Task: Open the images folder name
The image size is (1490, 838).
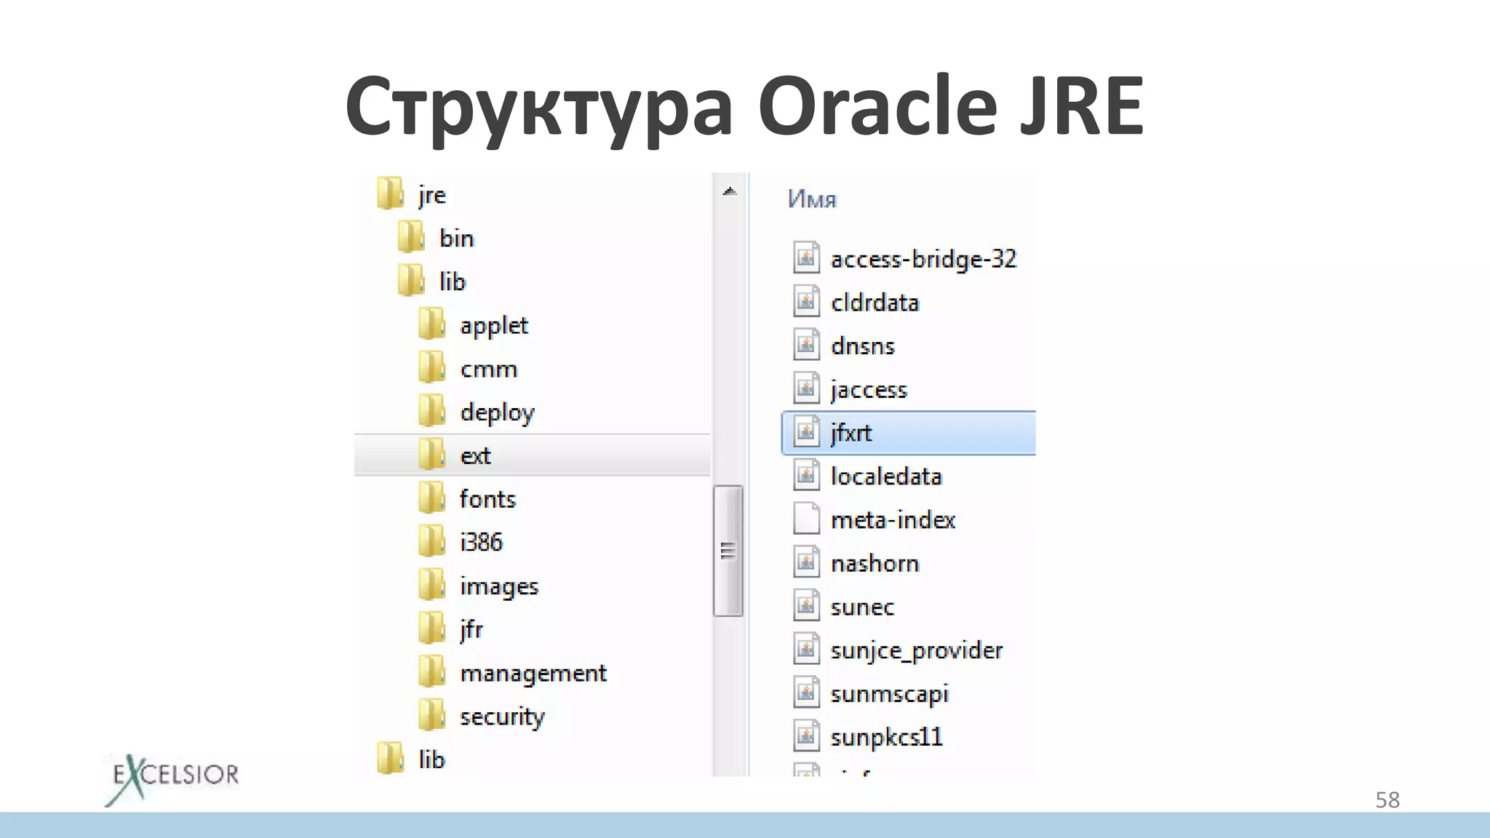Action: point(499,586)
